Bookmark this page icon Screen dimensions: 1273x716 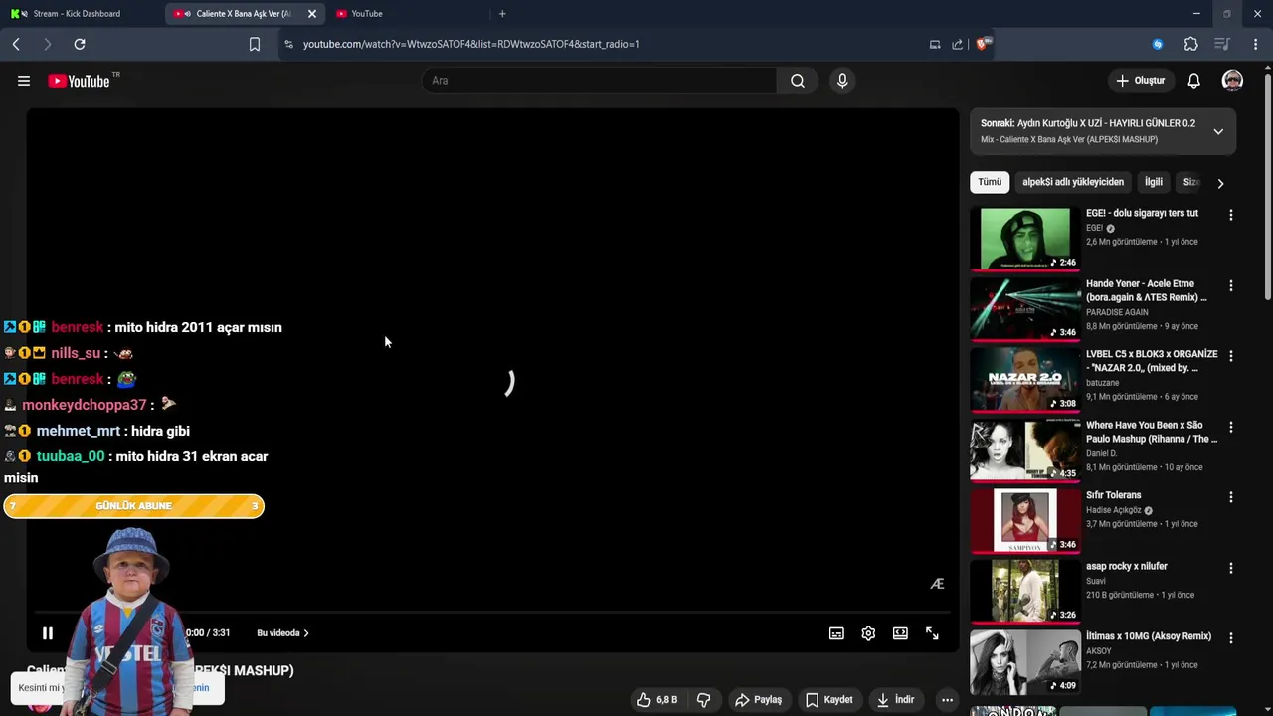[255, 44]
